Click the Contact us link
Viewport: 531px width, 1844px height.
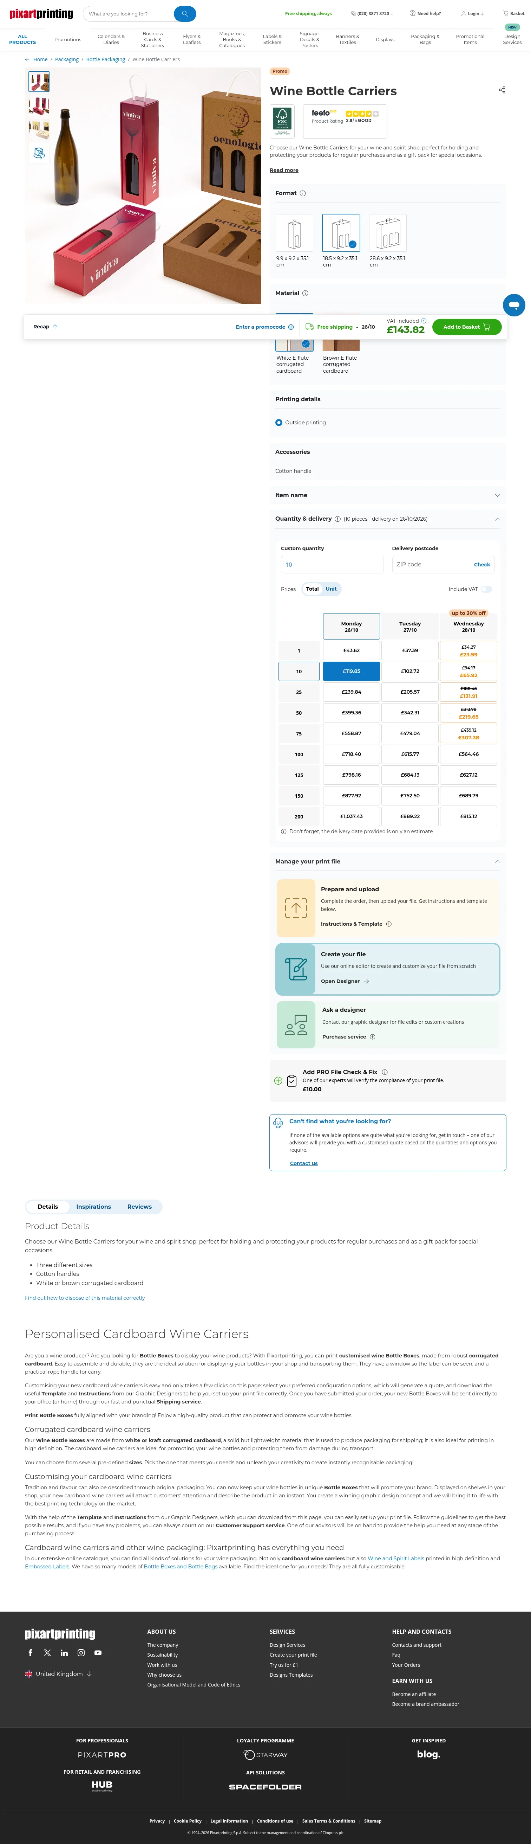[304, 1163]
